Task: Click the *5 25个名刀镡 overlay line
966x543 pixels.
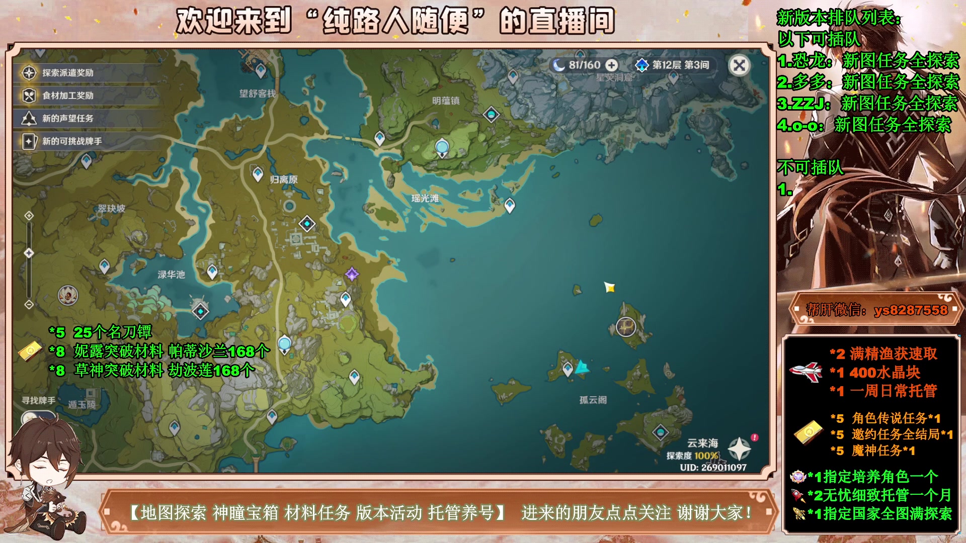Action: (x=100, y=332)
